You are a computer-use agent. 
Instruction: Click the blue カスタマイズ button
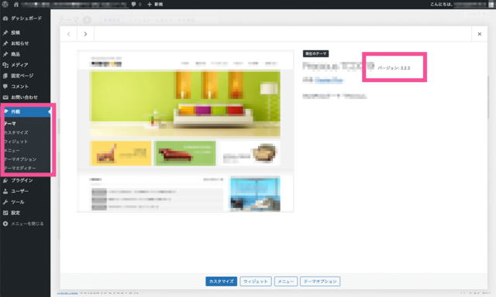(x=221, y=282)
